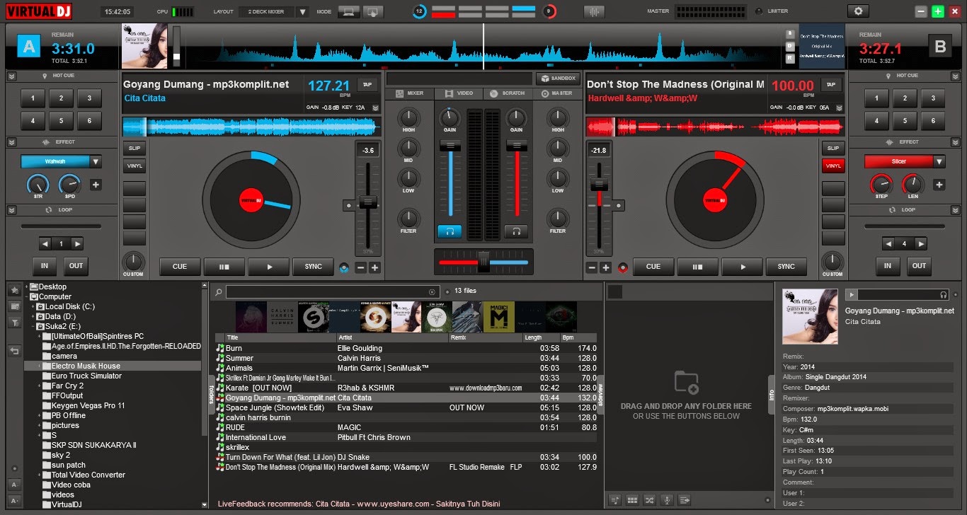Image resolution: width=967 pixels, height=515 pixels.
Task: Click deck B CUE button
Action: coord(653,267)
